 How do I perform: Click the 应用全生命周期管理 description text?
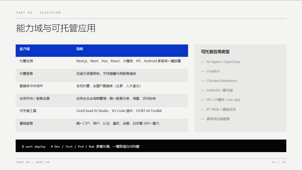pyautogui.click(x=116, y=98)
